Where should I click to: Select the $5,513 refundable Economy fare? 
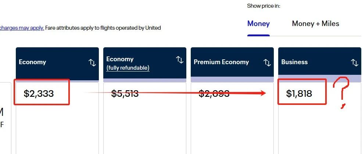point(125,94)
